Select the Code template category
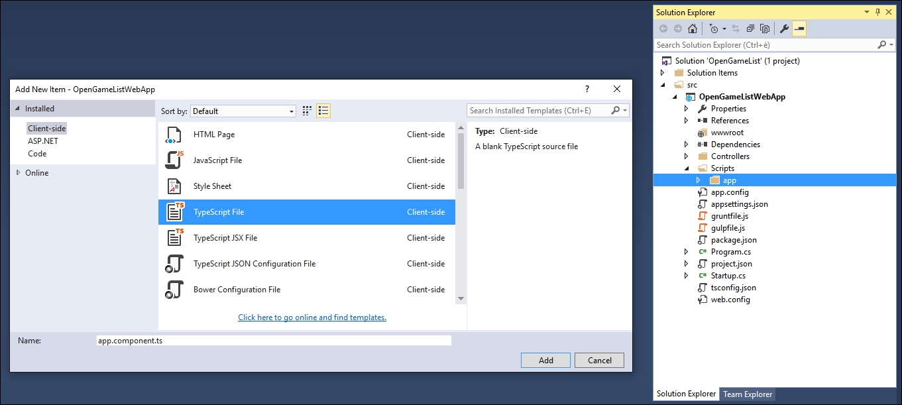This screenshot has height=405, width=902. click(37, 154)
